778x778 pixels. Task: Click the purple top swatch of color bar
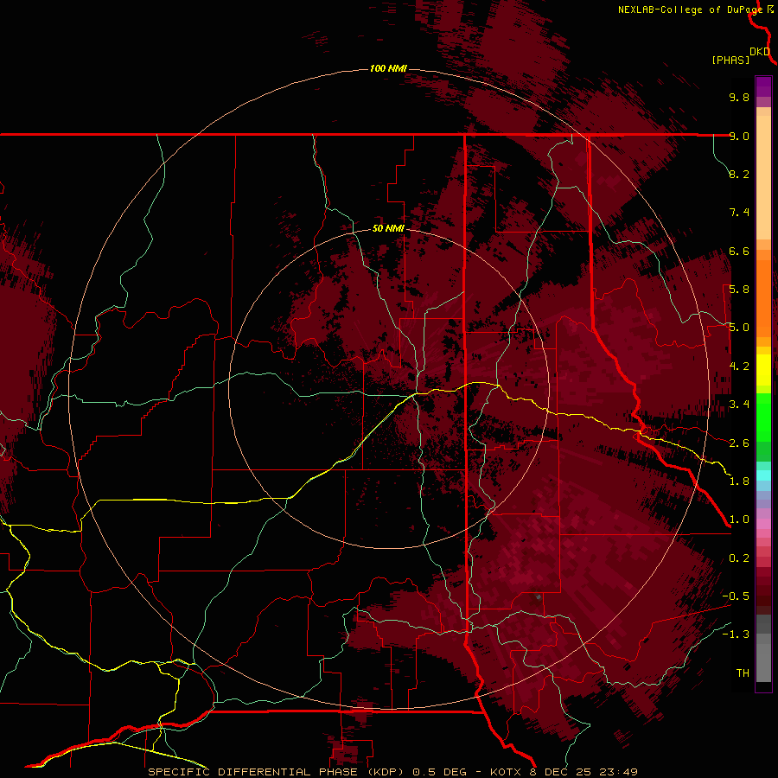tap(763, 86)
